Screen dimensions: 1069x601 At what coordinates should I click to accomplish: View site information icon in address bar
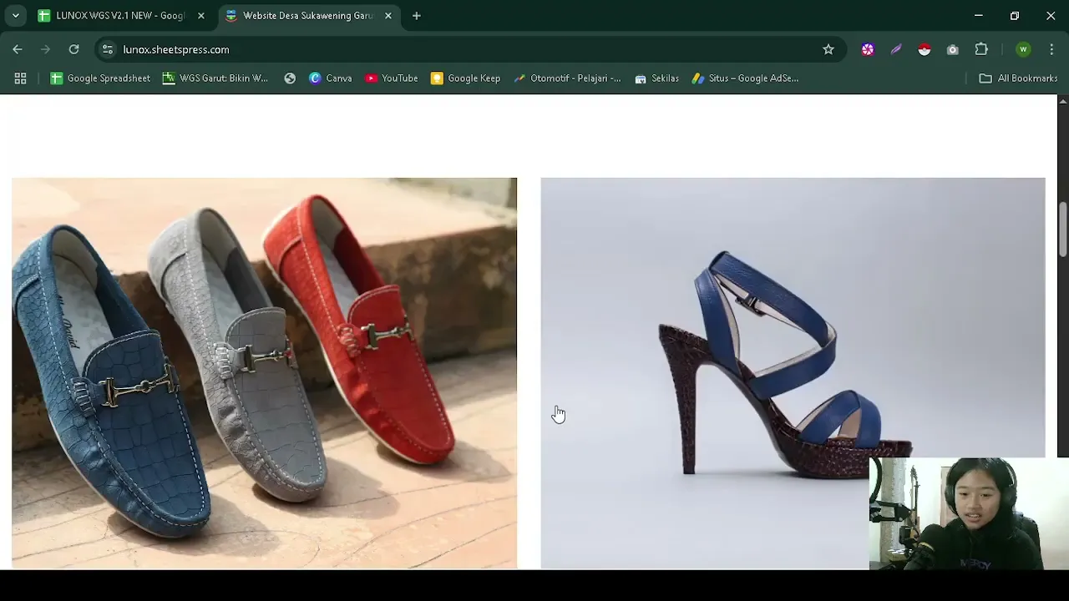[107, 49]
